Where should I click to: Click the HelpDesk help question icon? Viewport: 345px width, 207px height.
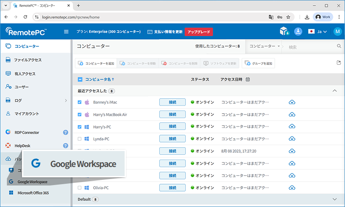point(66,145)
